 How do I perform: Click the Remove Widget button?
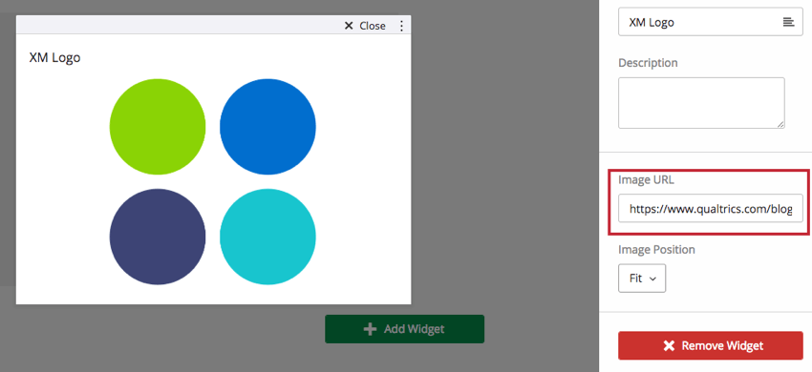click(710, 345)
